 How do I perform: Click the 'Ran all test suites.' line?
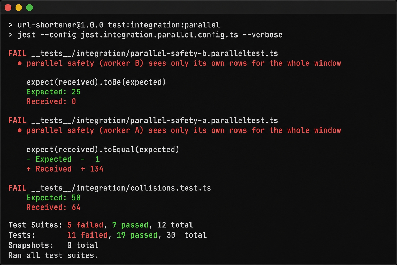pos(53,255)
